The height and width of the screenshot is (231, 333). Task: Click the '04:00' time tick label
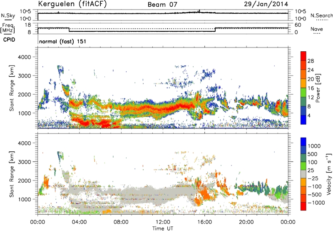tap(79, 222)
